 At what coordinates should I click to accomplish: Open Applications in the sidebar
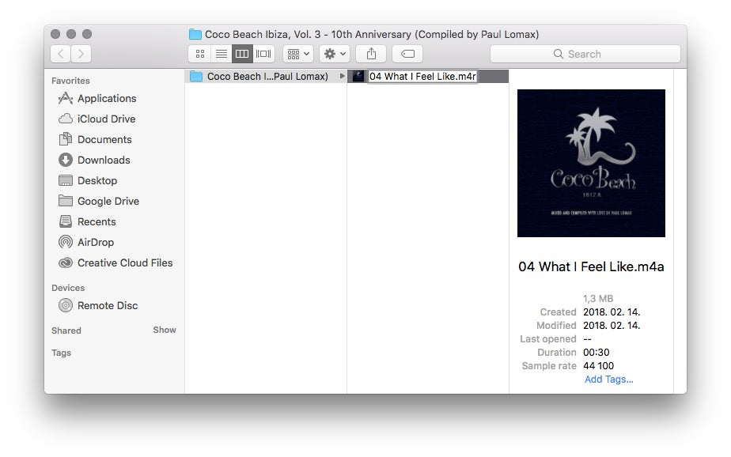107,98
